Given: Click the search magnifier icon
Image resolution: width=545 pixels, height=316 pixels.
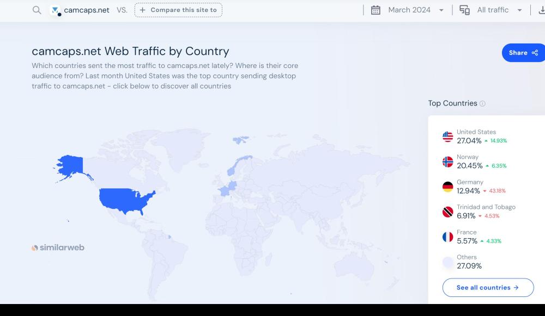Looking at the screenshot, I should tap(37, 10).
